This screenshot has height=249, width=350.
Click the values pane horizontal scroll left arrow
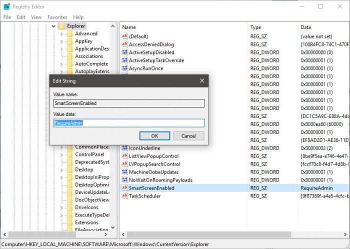[x=123, y=234]
